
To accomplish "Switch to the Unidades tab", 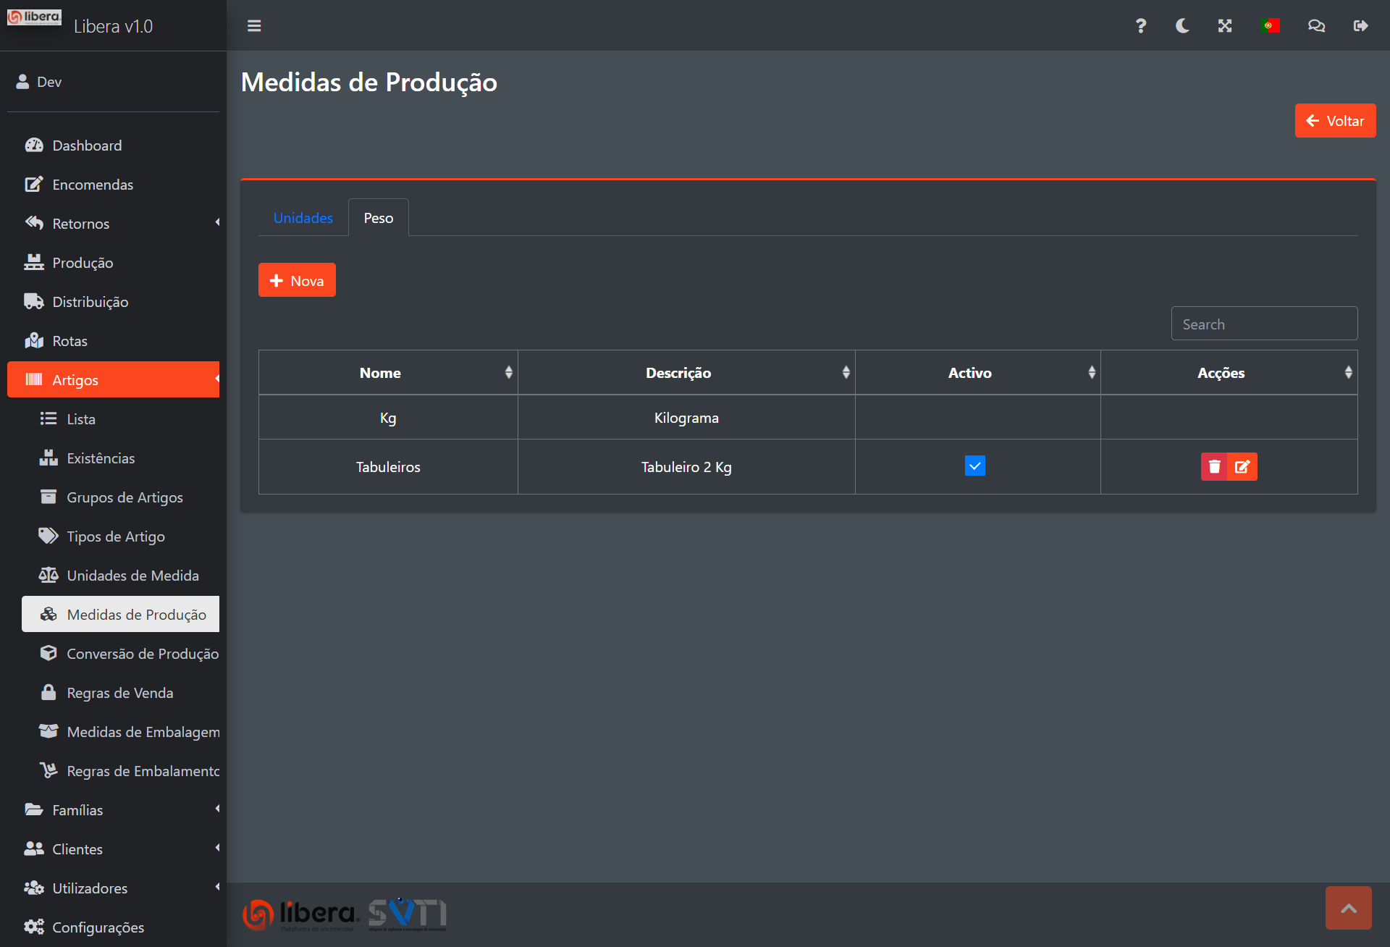I will click(303, 218).
